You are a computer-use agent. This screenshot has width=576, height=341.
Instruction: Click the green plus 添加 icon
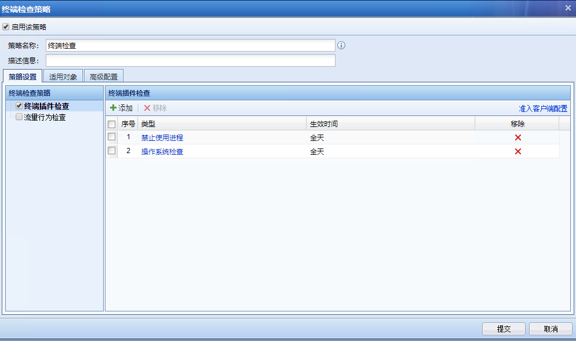tap(114, 108)
